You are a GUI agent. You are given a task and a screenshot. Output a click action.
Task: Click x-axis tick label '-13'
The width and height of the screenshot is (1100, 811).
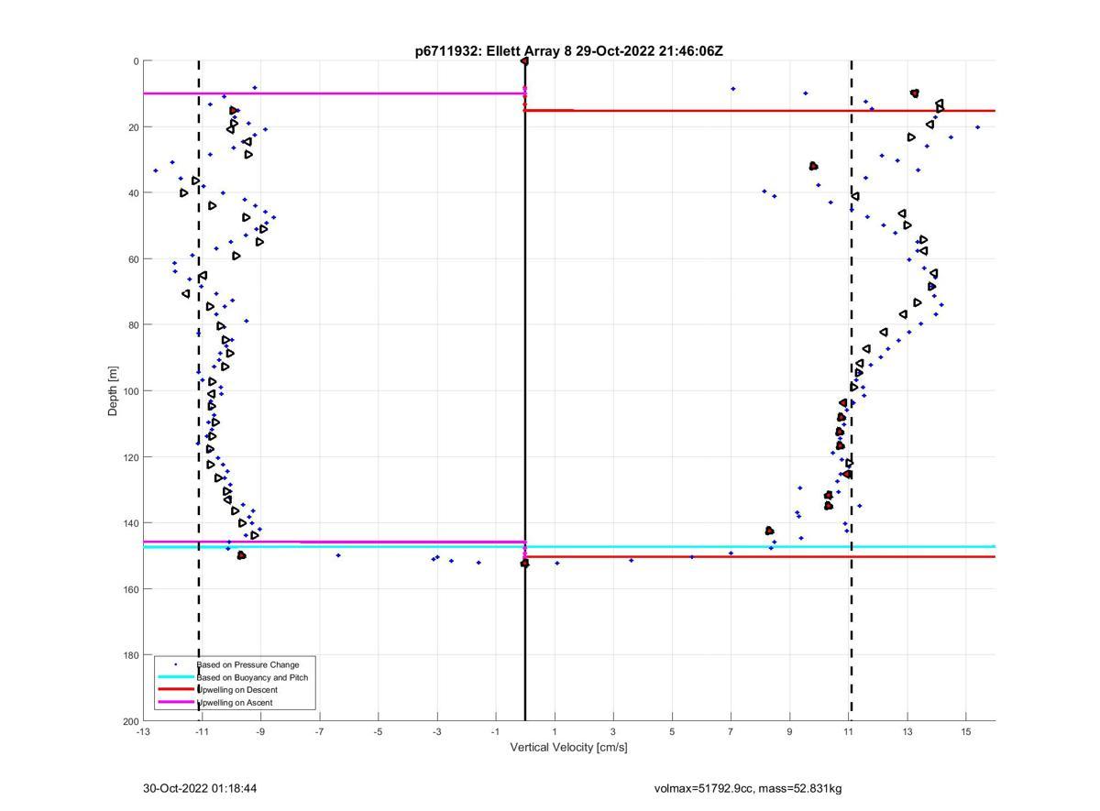pyautogui.click(x=143, y=732)
